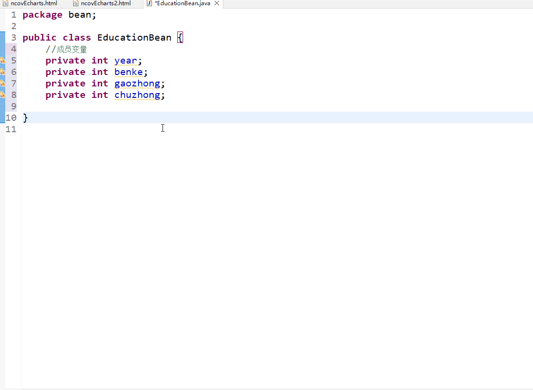Click the warning marker on line 5
The width and height of the screenshot is (533, 390).
[x=2, y=61]
